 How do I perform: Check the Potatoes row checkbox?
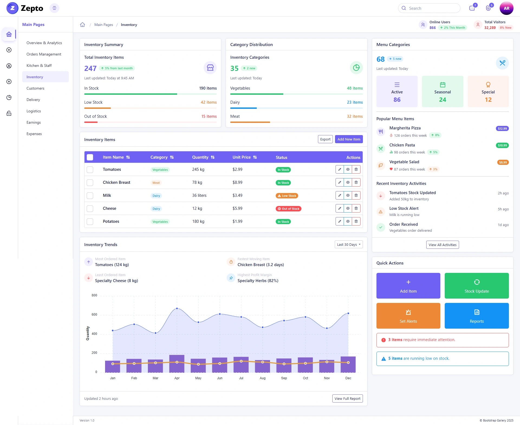click(90, 222)
